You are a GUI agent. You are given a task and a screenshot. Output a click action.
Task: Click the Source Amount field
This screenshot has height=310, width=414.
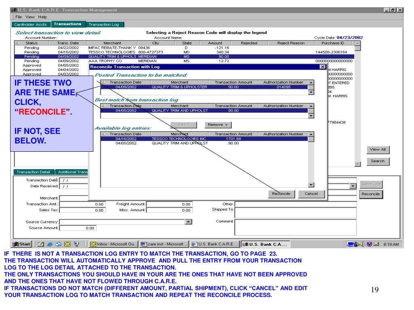[x=78, y=228]
